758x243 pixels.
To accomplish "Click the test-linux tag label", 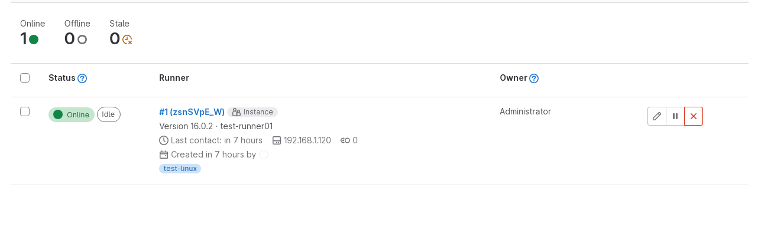I will coord(180,169).
